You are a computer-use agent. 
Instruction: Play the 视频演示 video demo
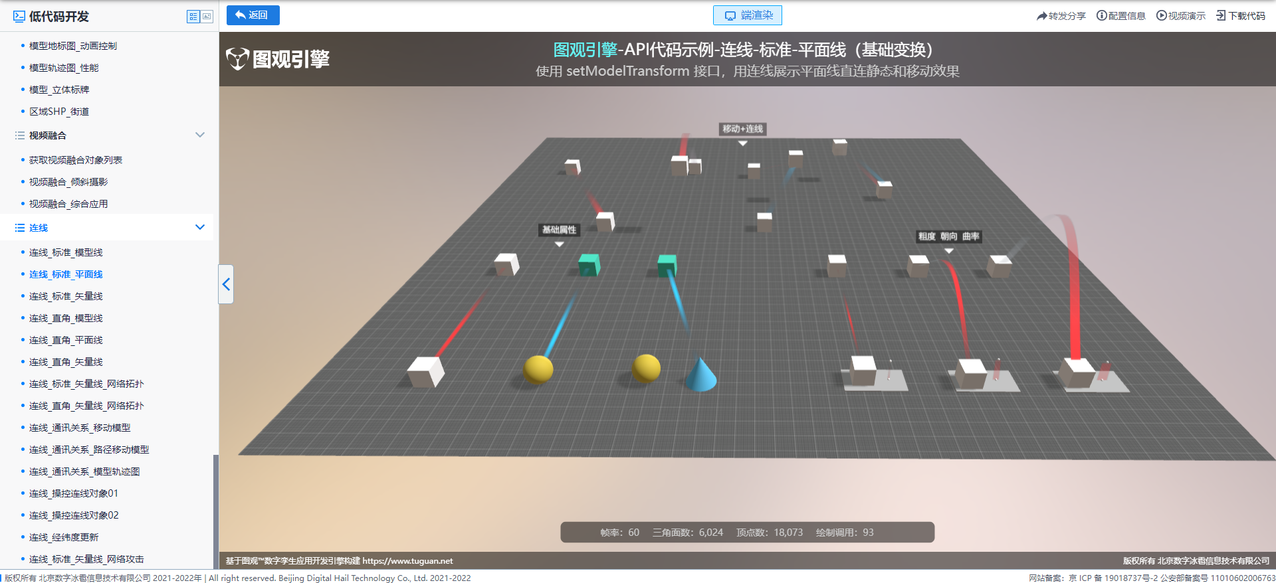pos(1181,16)
